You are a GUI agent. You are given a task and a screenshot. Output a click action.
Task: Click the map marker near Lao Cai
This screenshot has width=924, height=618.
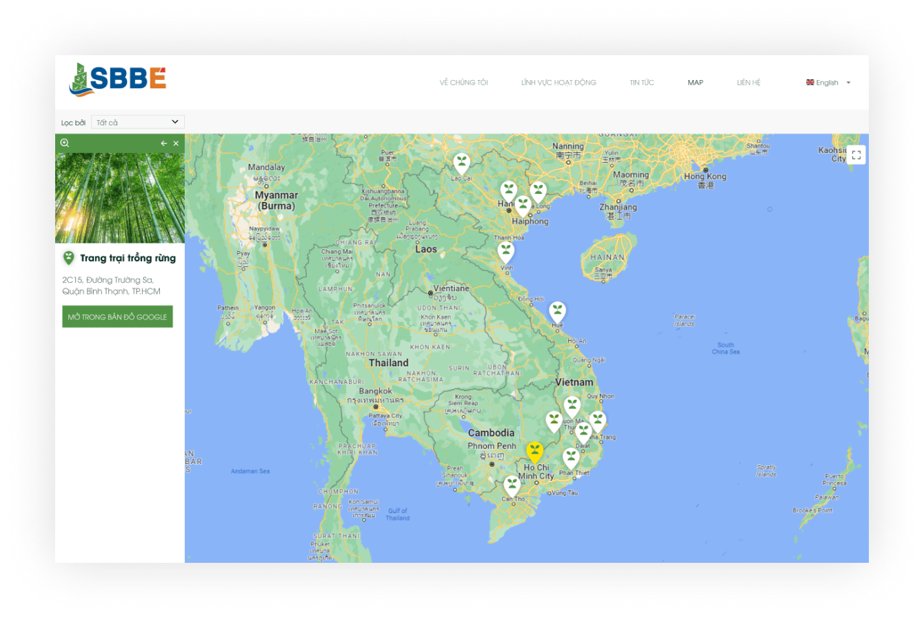click(461, 163)
